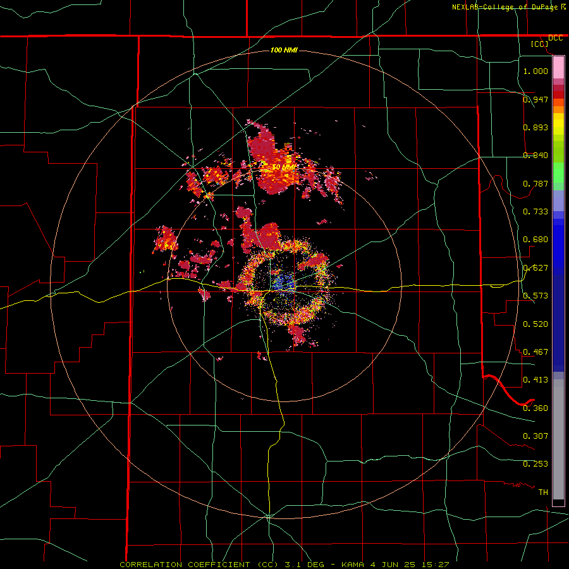Click the 0.840 legend value
This screenshot has height=569, width=569.
coord(535,155)
